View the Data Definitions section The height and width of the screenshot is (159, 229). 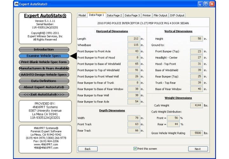point(44,81)
